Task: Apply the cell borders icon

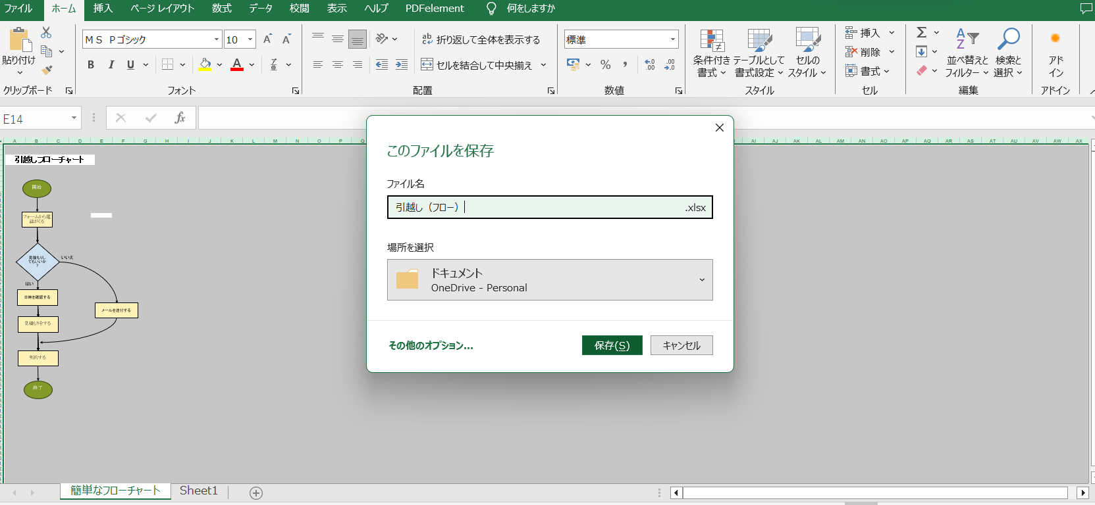Action: 168,64
